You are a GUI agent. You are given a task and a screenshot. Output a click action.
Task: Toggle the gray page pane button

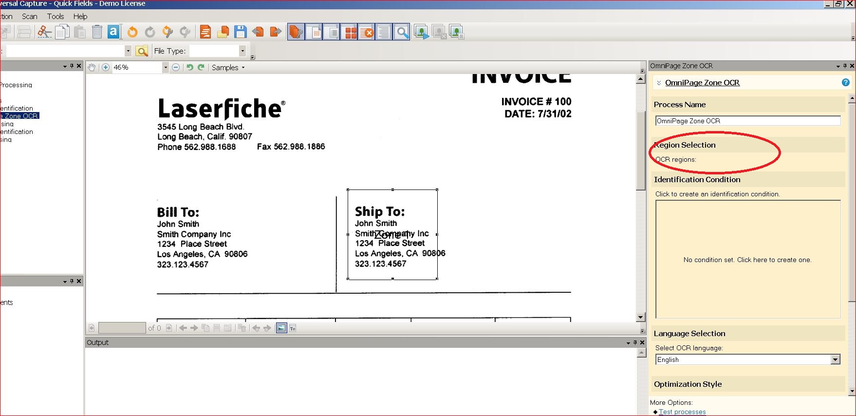click(332, 32)
